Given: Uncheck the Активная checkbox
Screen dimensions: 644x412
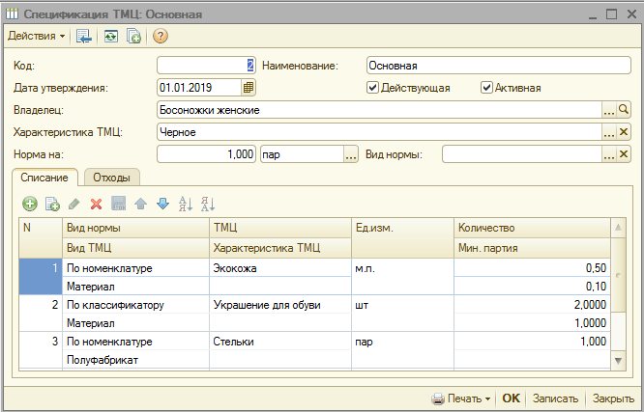Looking at the screenshot, I should click(x=487, y=87).
